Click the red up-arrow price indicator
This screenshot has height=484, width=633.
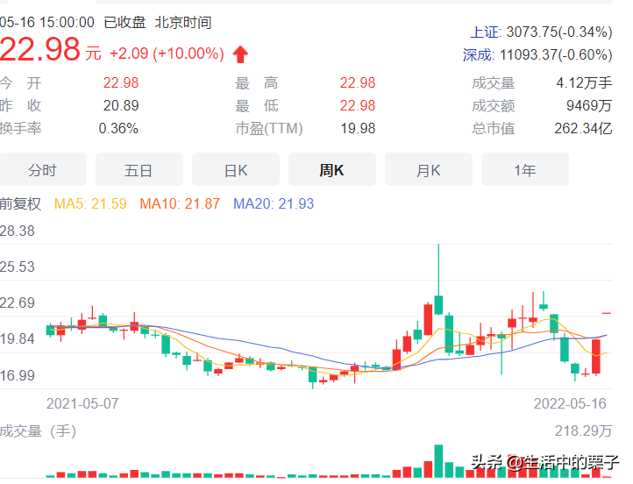tap(240, 54)
